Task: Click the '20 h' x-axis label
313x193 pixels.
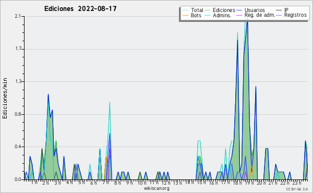Action: pyautogui.click(x=261, y=183)
